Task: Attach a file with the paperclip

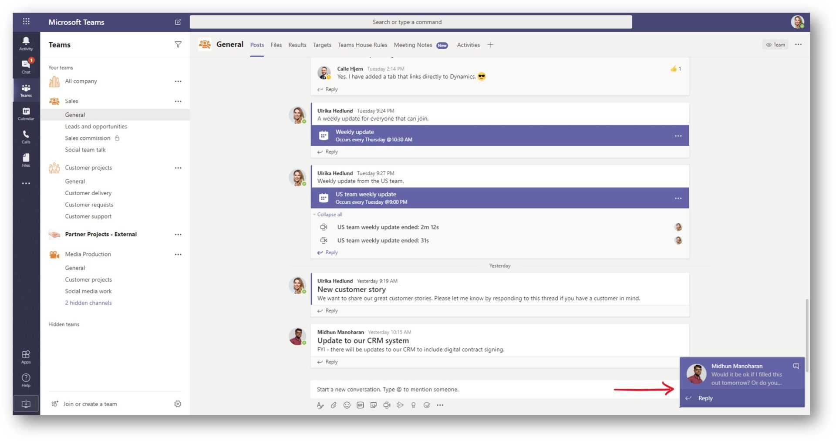Action: (x=334, y=405)
